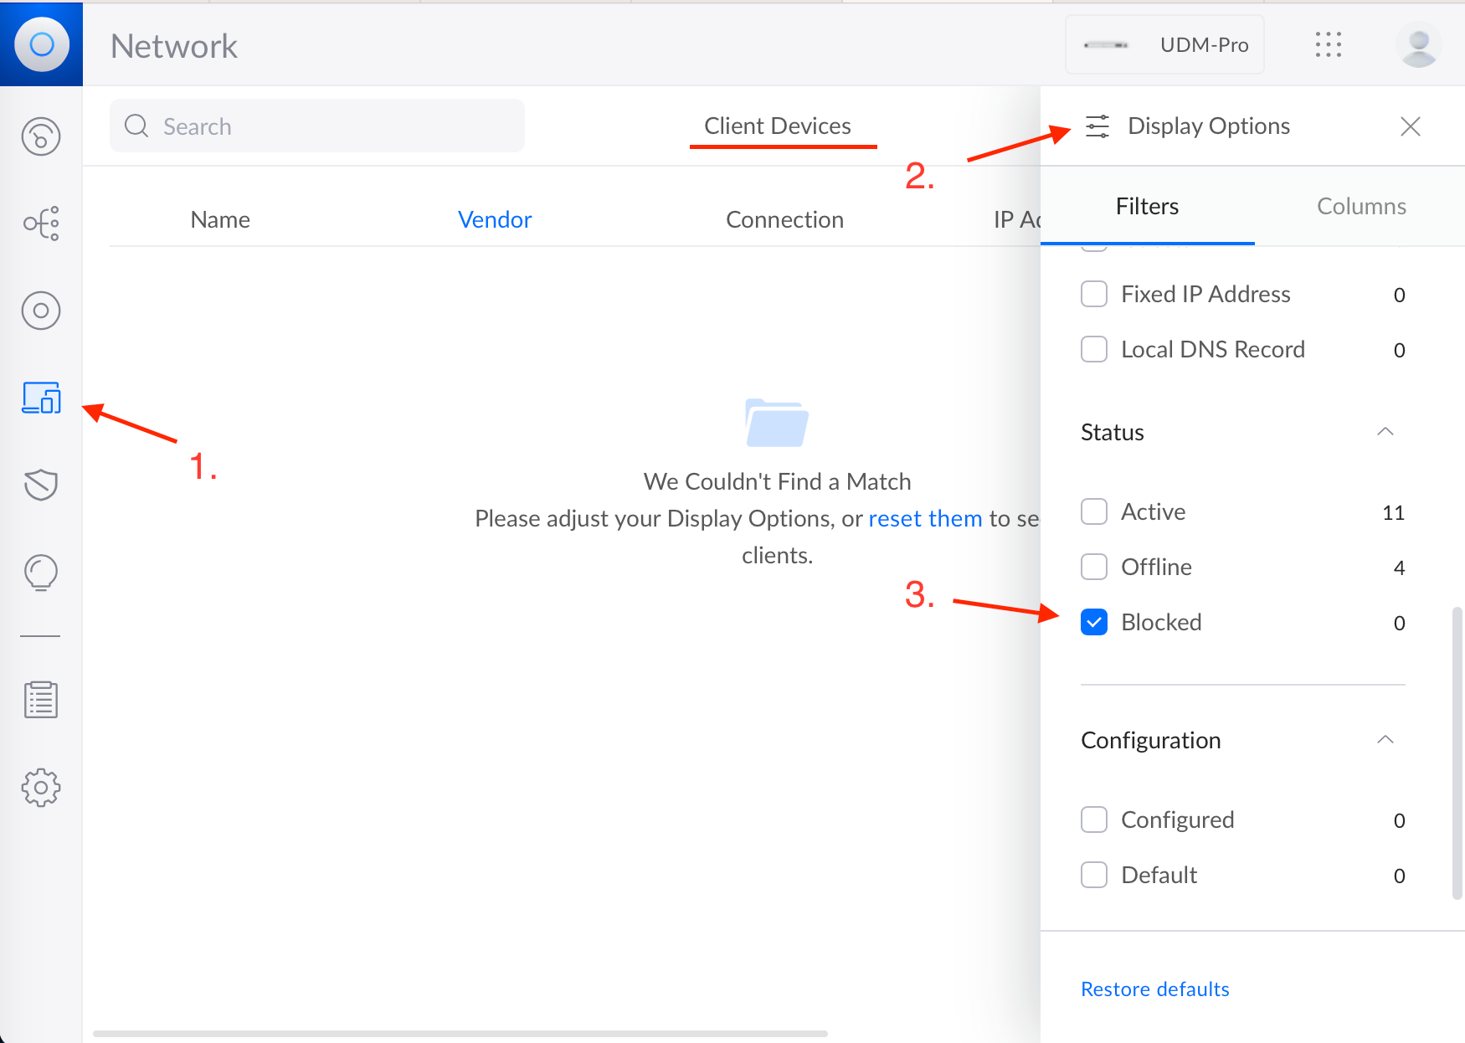Switch to the Columns tab
The height and width of the screenshot is (1043, 1465).
pos(1360,207)
